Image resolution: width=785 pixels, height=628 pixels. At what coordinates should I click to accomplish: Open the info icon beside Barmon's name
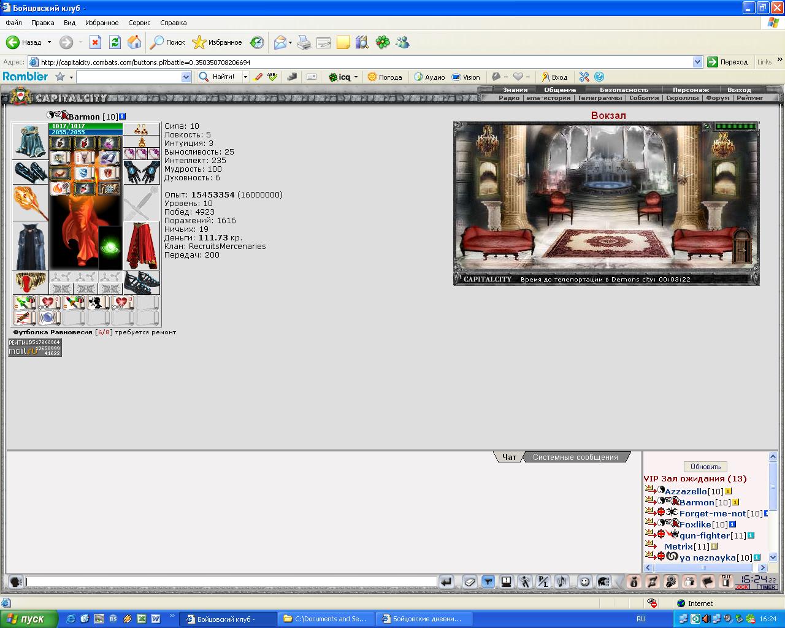coord(123,117)
